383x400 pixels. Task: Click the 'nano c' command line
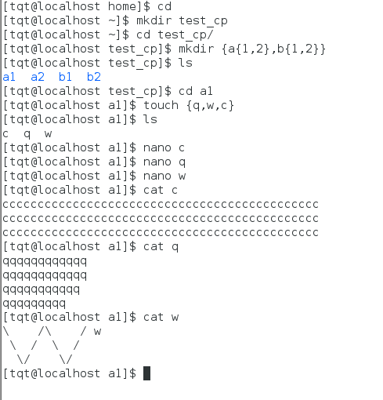click(94, 148)
